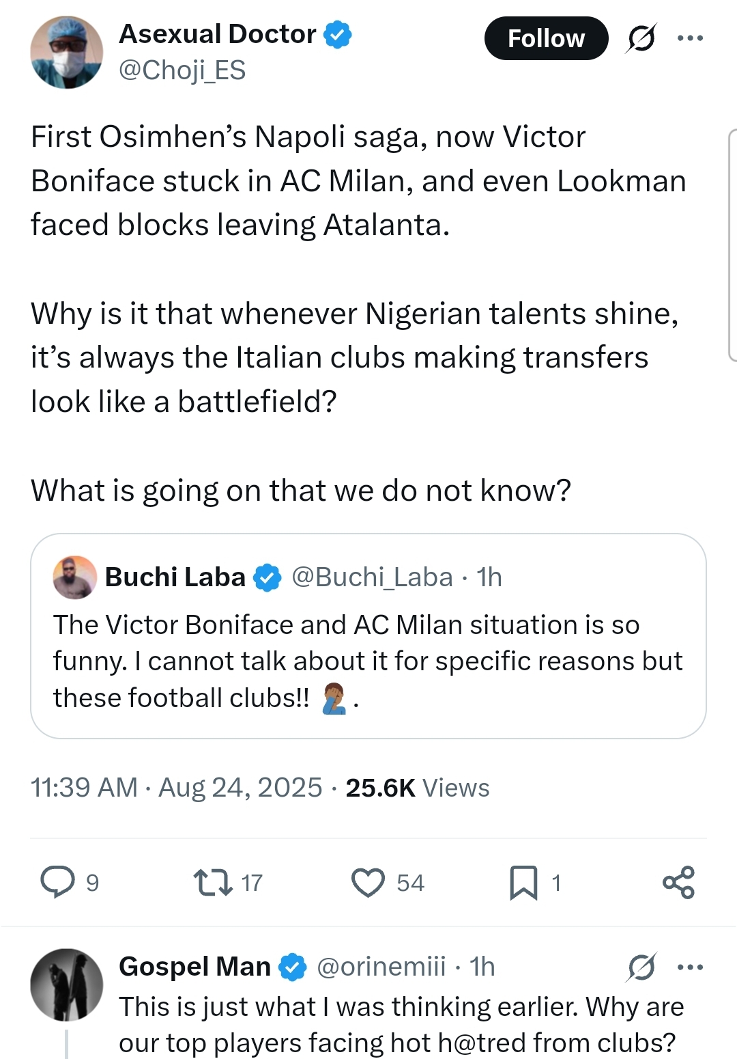Open Asexual Doctor profile picture
Viewport: 737px width, 1059px height.
[x=67, y=53]
